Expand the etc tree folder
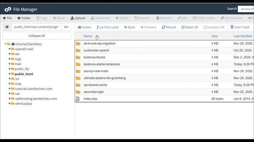This screenshot has width=254, height=142. coord(10,54)
